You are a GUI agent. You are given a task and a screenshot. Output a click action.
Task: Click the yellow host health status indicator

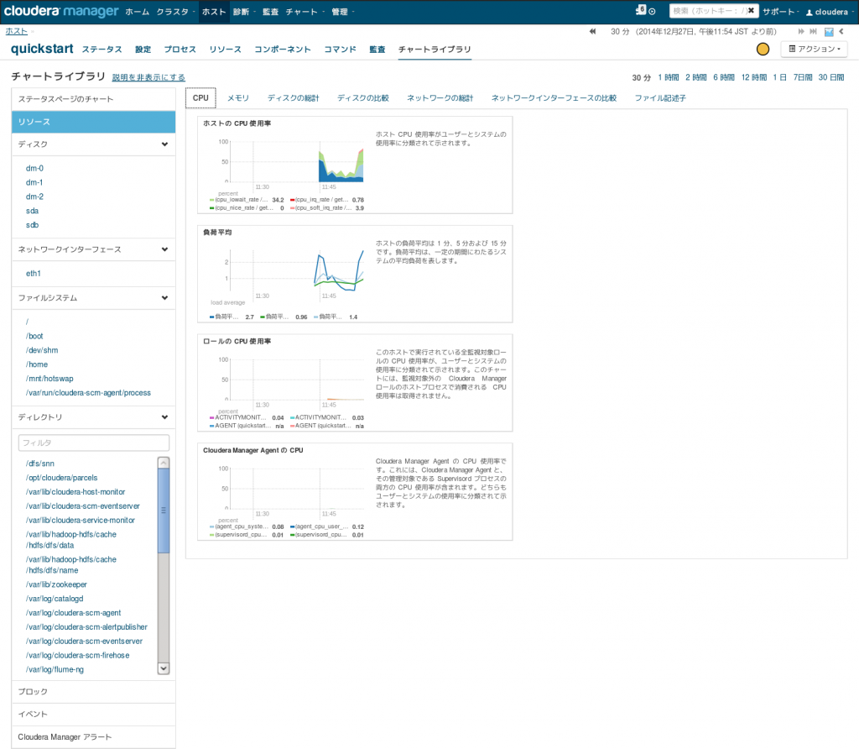[x=763, y=50]
